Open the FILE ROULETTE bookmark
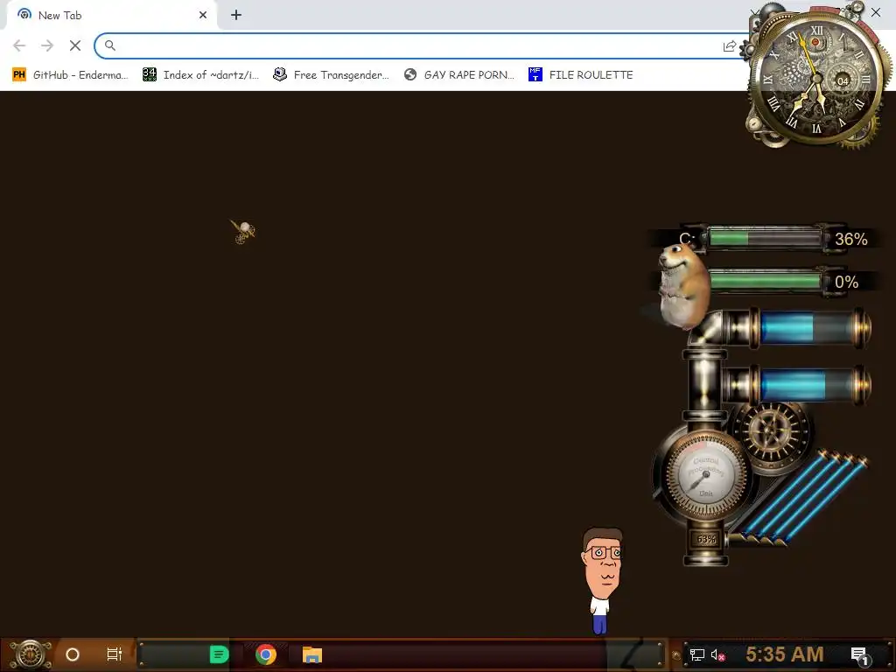 [581, 75]
